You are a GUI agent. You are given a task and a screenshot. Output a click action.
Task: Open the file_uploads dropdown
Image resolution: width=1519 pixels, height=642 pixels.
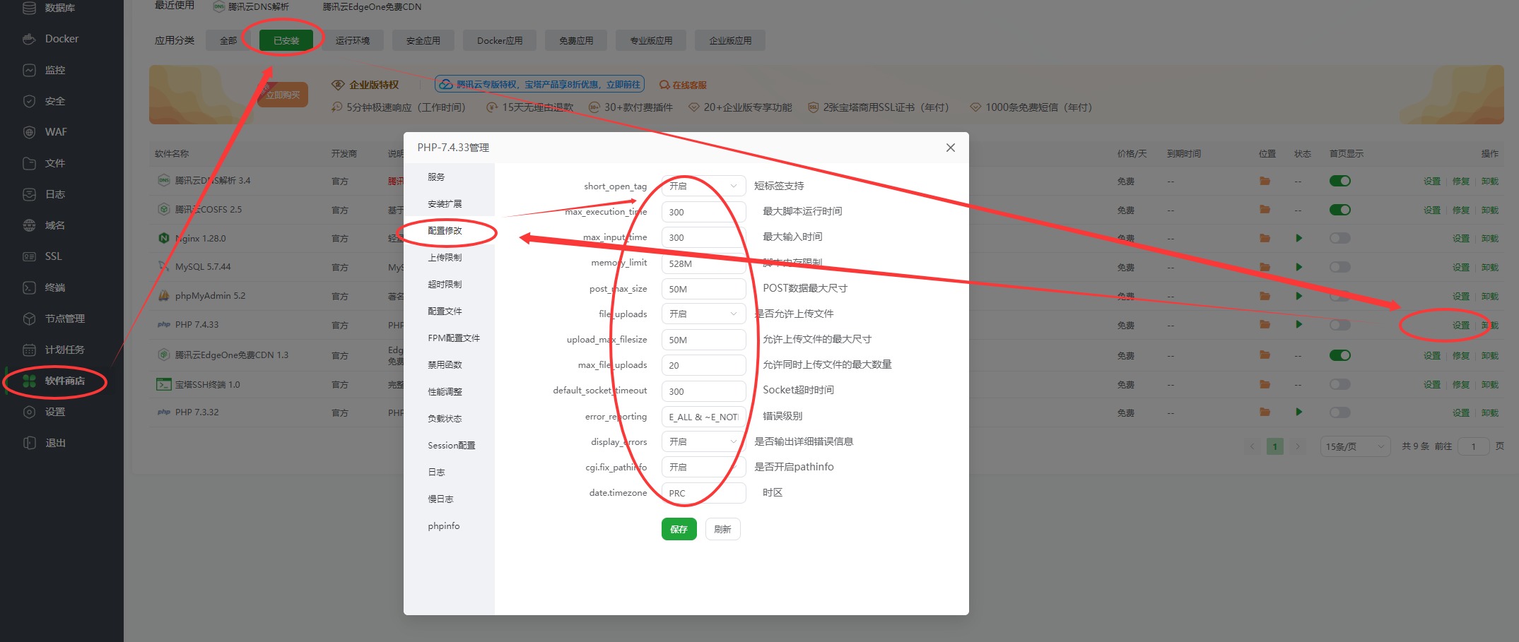click(x=703, y=313)
